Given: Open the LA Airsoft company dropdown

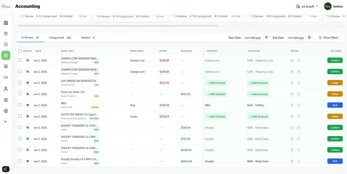Looking at the screenshot, I should click(307, 7).
